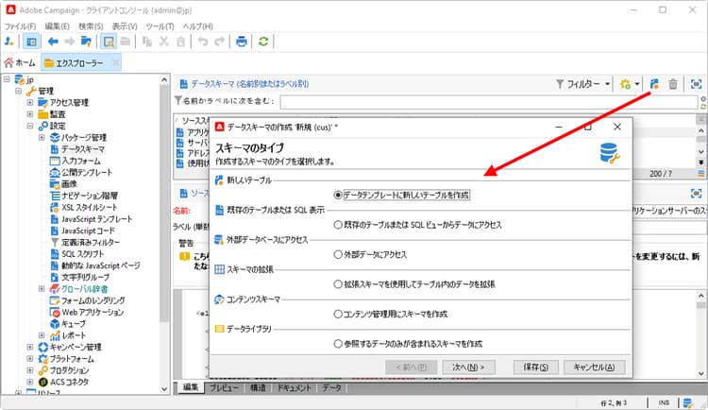The width and height of the screenshot is (708, 410).
Task: Select JavaScript テンプレート in the tree
Action: tap(96, 219)
